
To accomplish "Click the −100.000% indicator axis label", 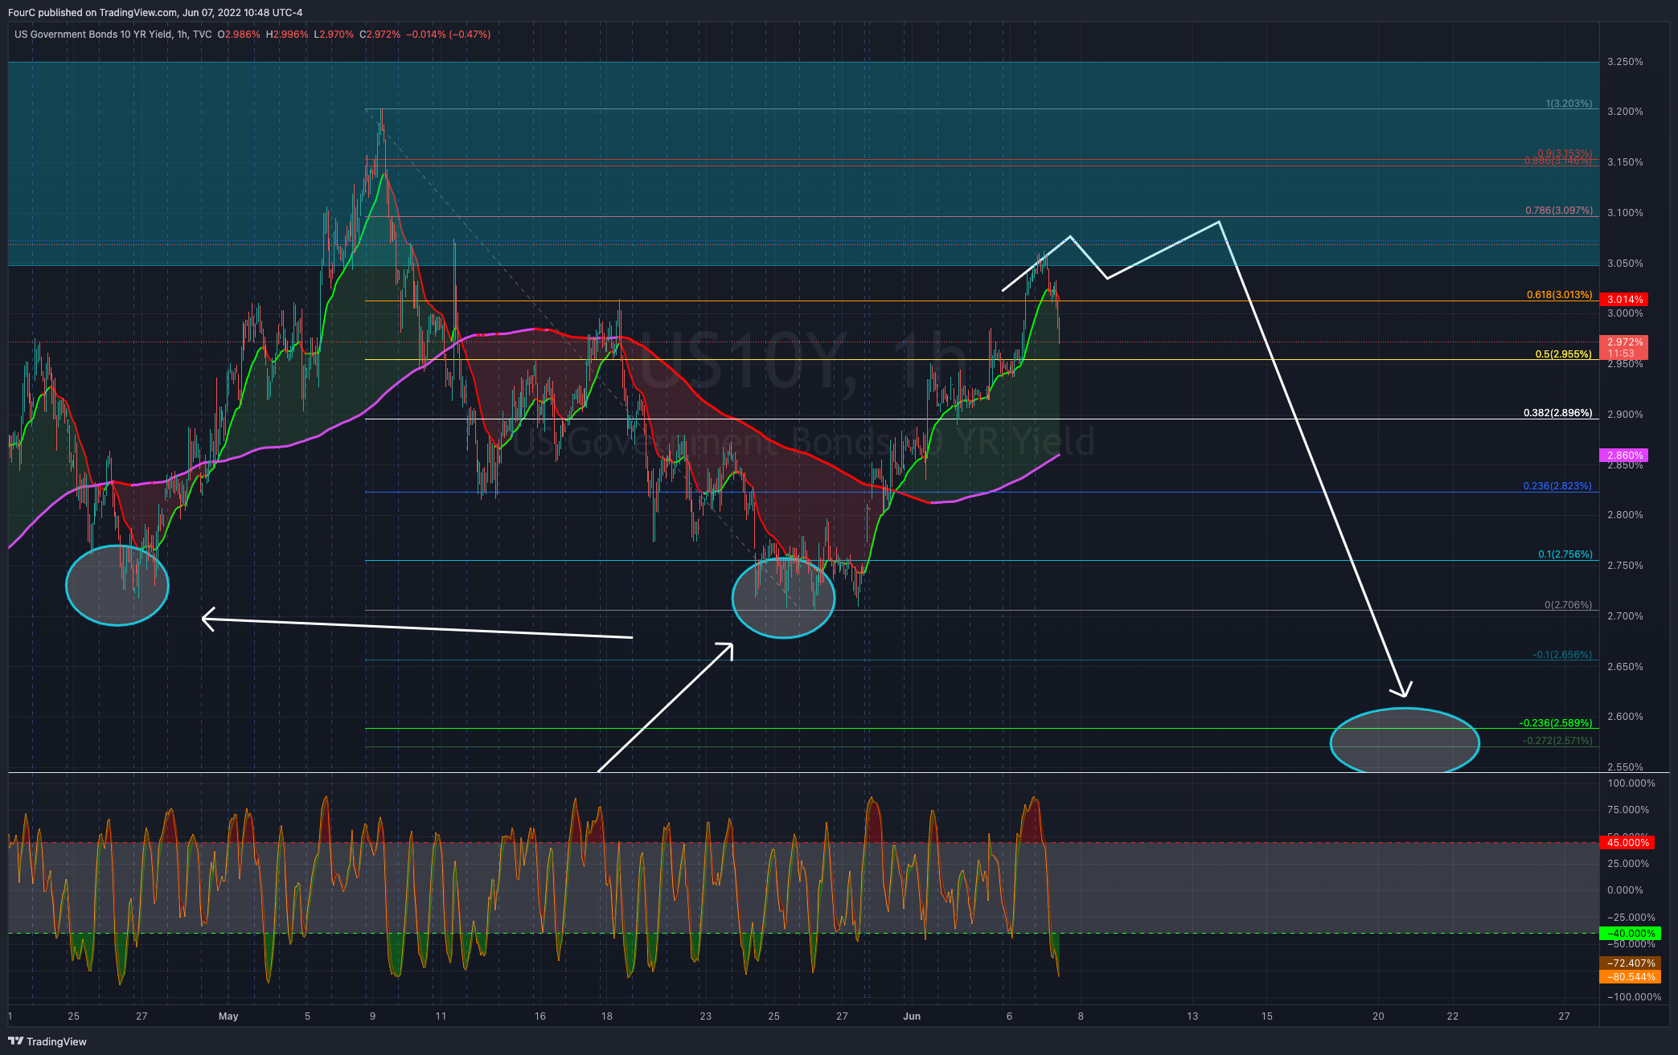I will click(1634, 997).
